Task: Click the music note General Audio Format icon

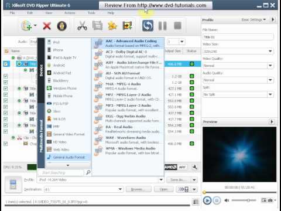Action: coord(49,157)
